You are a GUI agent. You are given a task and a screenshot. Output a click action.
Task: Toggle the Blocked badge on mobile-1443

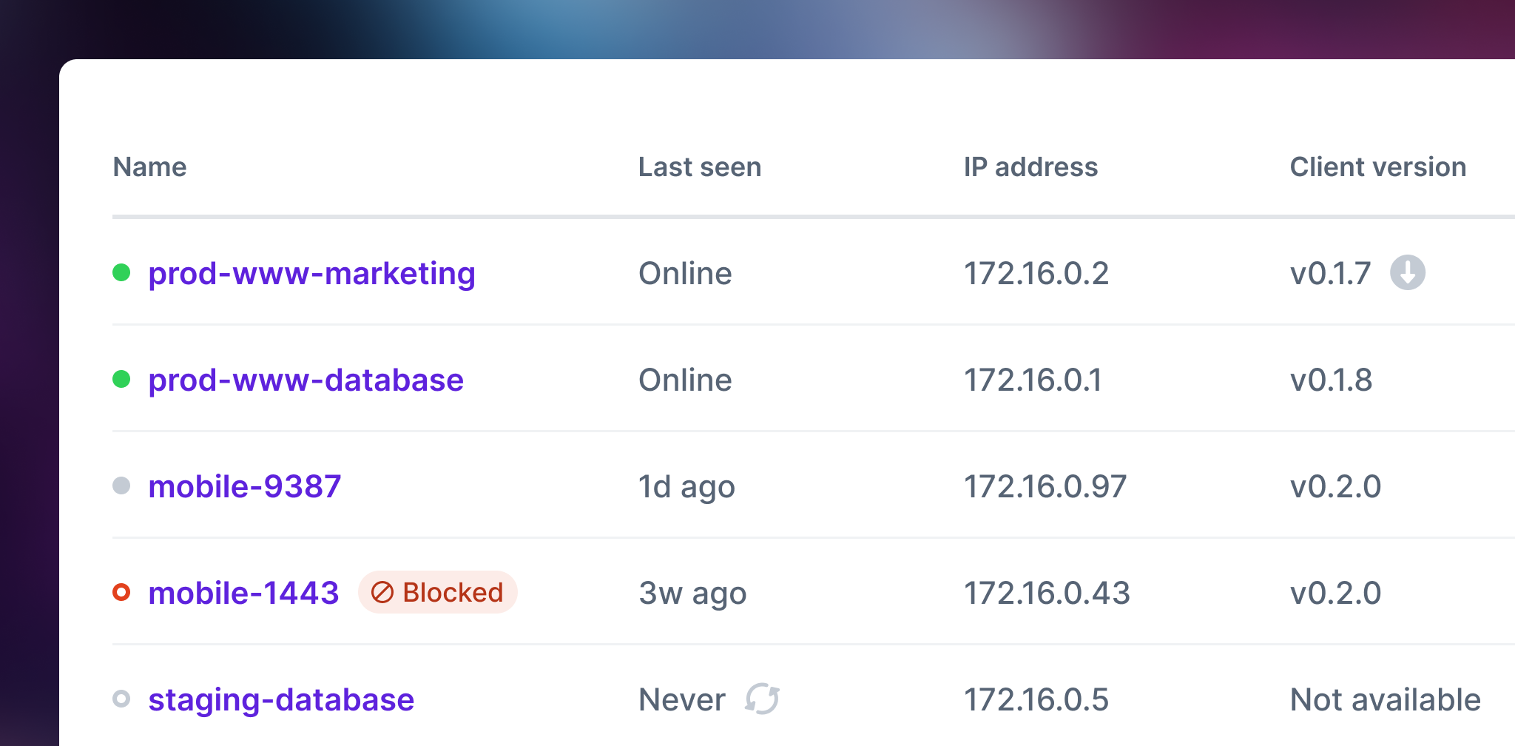pos(437,592)
